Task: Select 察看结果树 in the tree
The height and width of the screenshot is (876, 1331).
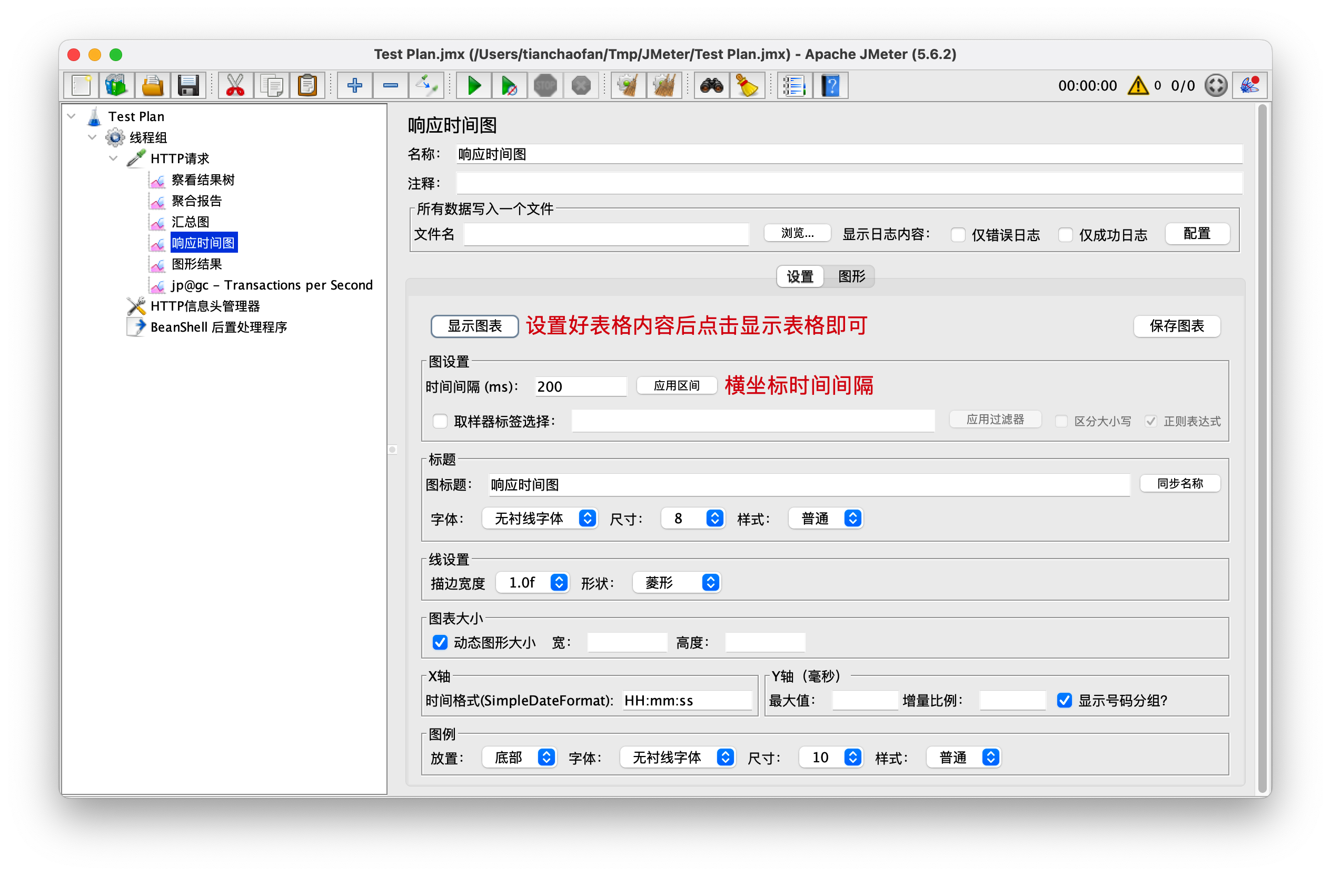Action: click(x=203, y=180)
